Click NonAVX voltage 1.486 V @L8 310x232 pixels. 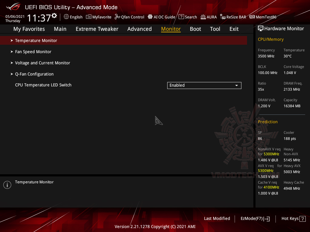click(x=268, y=160)
